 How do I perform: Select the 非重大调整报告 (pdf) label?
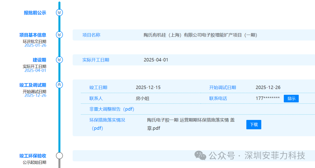(112, 109)
